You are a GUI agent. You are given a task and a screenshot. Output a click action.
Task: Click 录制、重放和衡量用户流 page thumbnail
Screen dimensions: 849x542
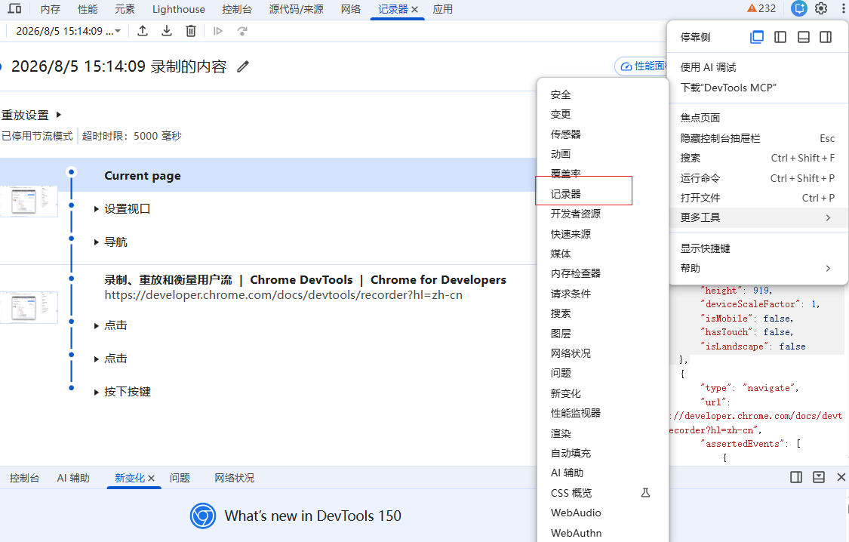[x=29, y=307]
